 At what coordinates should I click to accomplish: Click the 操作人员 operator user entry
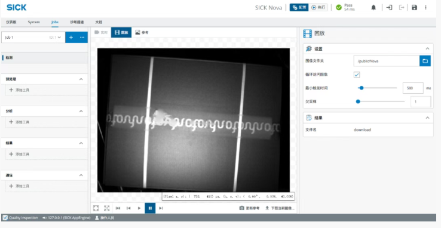105,218
